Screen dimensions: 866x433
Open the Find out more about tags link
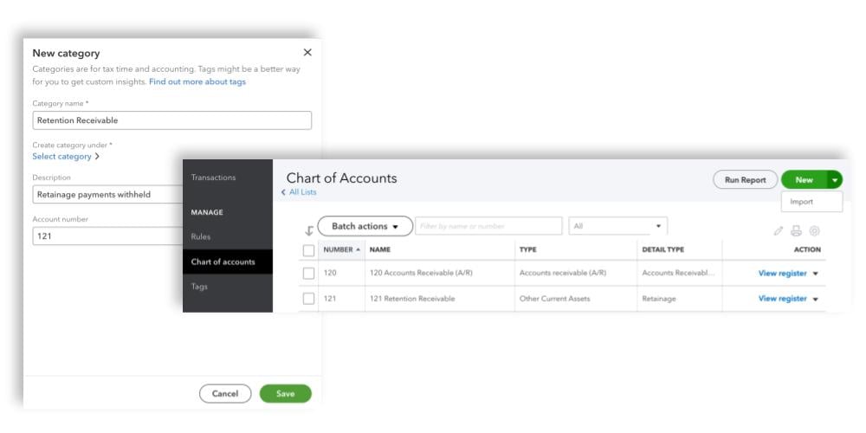197,81
